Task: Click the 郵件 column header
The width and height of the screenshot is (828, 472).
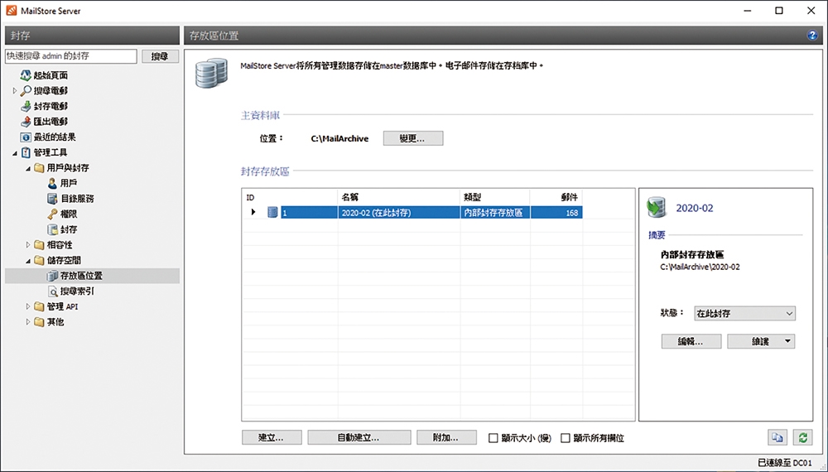Action: (556, 197)
